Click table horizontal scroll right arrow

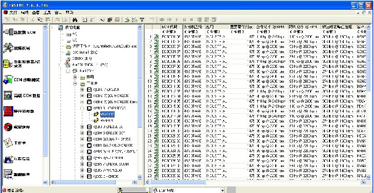pos(363,182)
